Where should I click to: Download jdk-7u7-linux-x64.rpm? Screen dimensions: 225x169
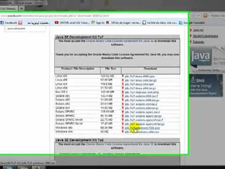click(x=139, y=84)
